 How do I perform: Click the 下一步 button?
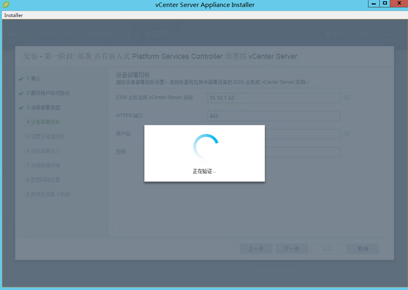coord(292,249)
